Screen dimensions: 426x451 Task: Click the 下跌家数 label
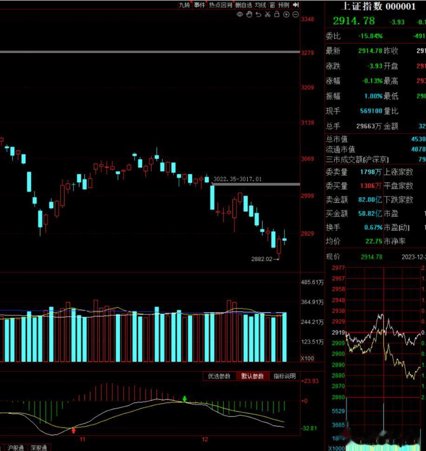pos(399,199)
